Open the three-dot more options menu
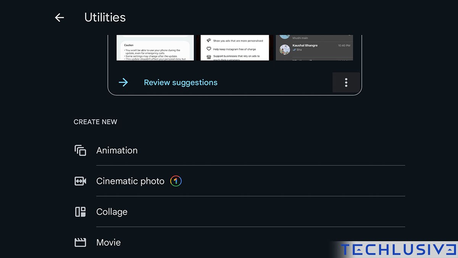Image resolution: width=458 pixels, height=258 pixels. [x=346, y=83]
